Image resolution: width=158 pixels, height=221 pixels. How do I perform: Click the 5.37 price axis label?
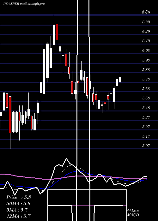pyautogui.click(x=146, y=117)
